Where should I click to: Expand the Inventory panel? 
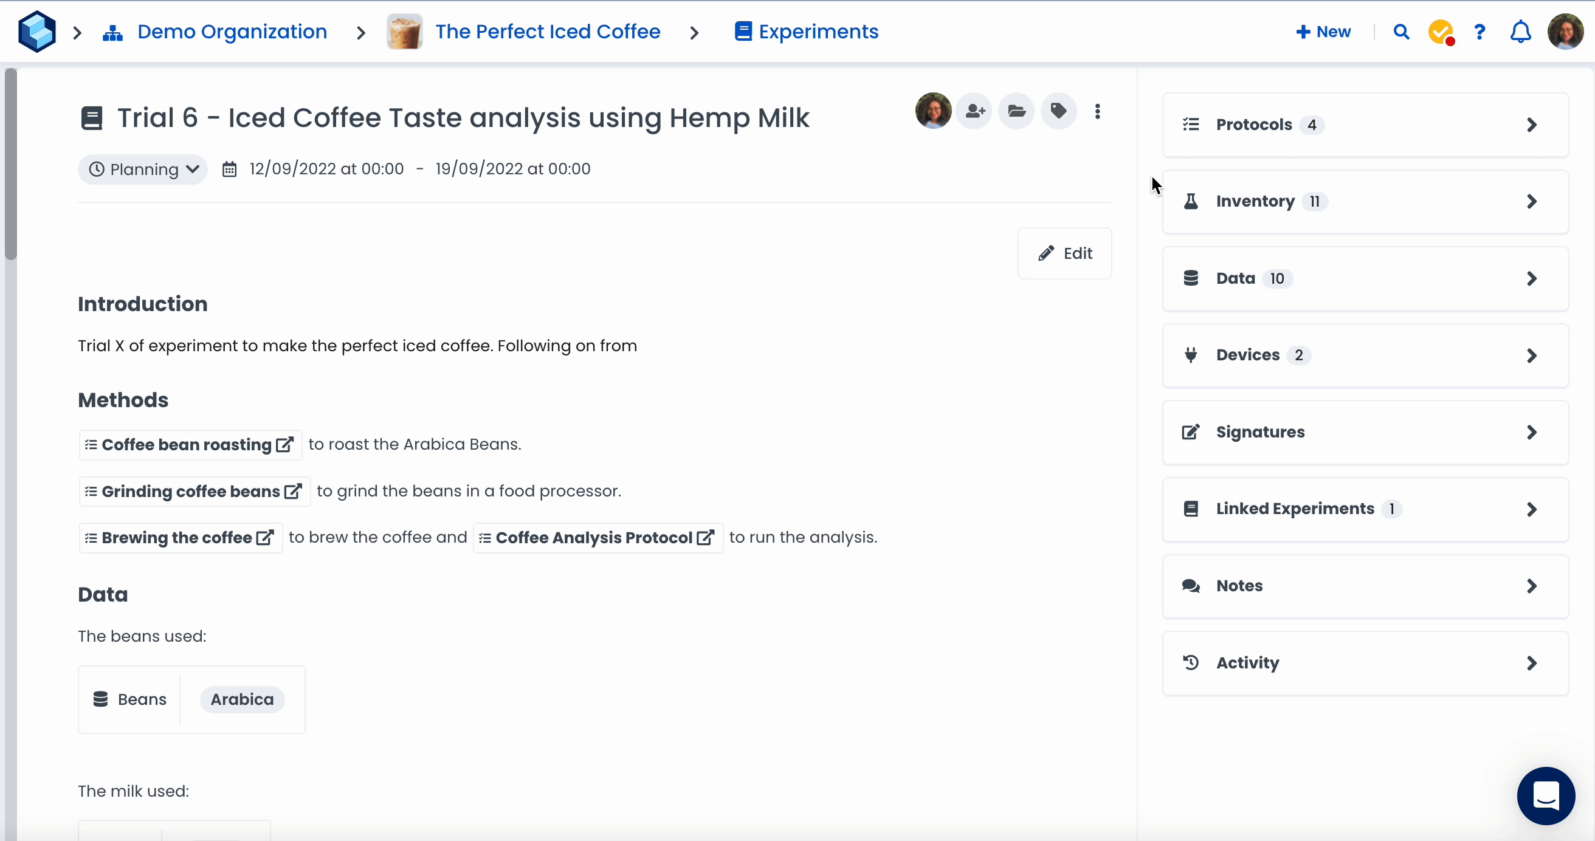(x=1365, y=201)
